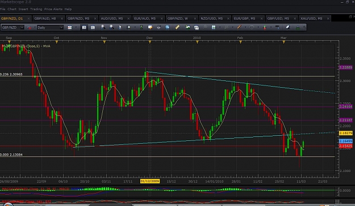Open the Price Alerts menu
Image resolution: width=355 pixels, height=206 pixels.
click(53, 9)
